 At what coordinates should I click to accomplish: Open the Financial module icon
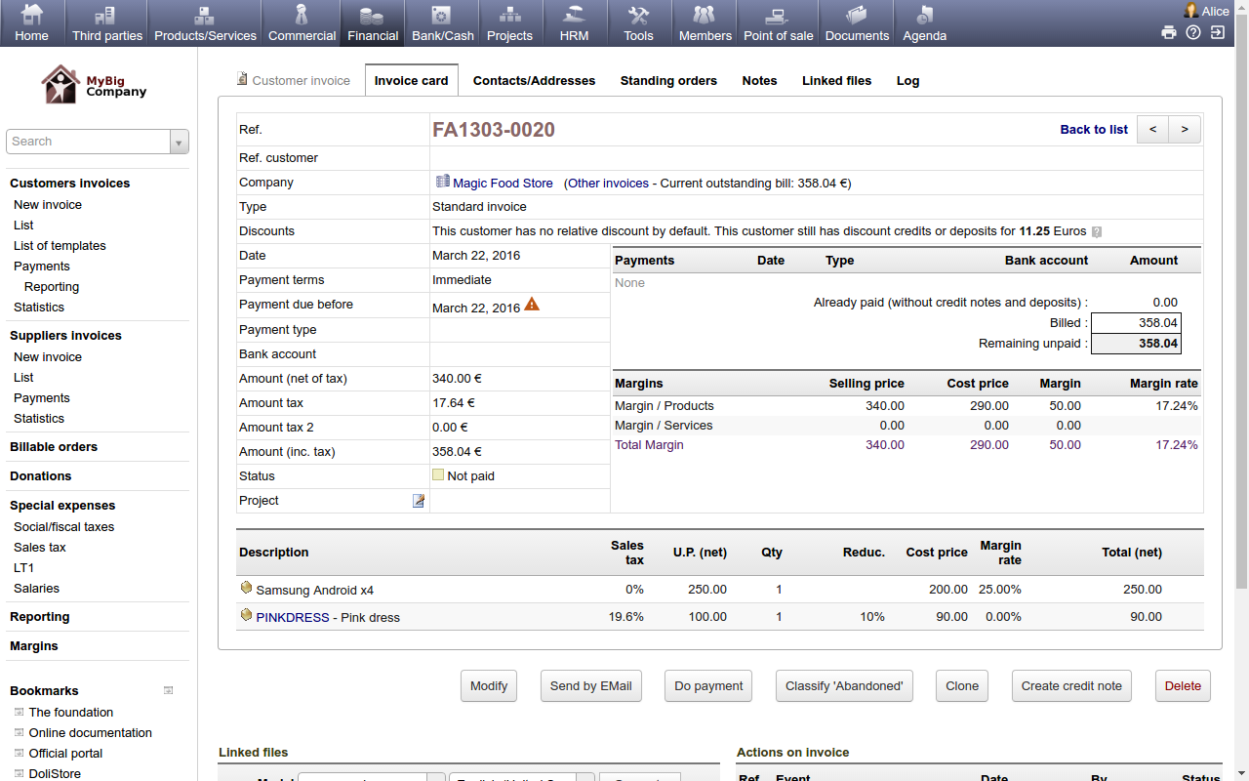pyautogui.click(x=372, y=17)
